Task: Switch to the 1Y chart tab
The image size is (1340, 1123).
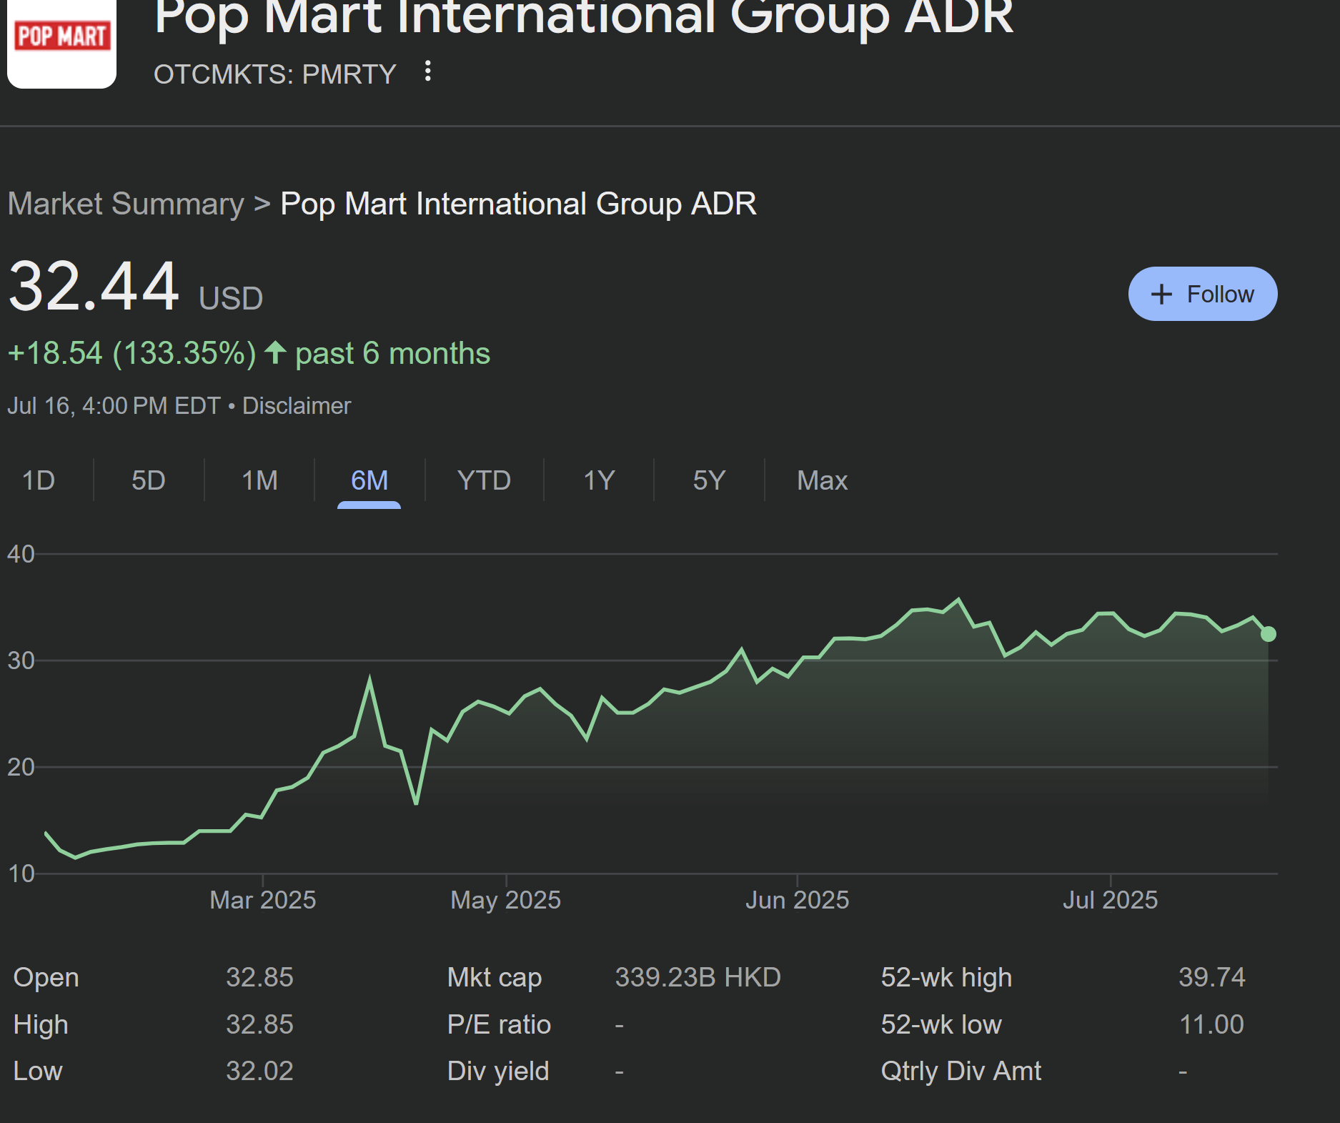Action: [600, 480]
